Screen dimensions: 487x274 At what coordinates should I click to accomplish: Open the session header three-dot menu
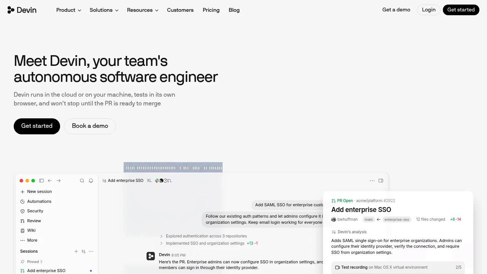click(372, 181)
